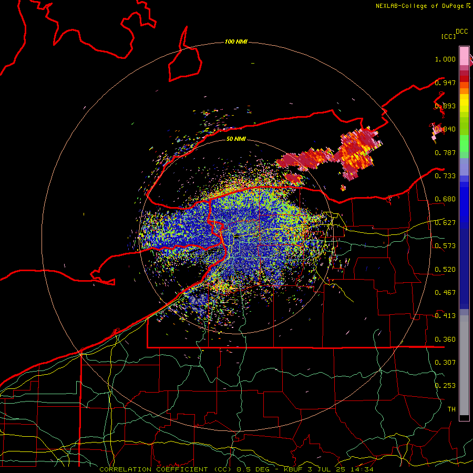Click the 0.253 color scale value
Screen dimensions: 473x473
445,386
